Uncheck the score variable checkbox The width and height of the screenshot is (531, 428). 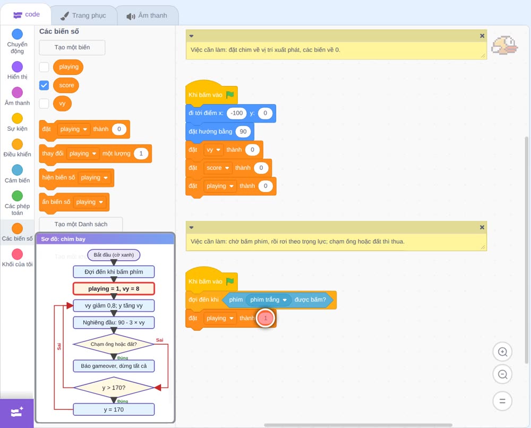(x=44, y=85)
